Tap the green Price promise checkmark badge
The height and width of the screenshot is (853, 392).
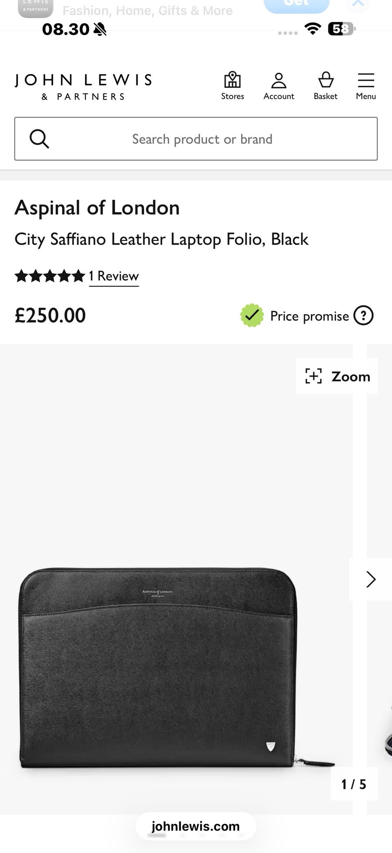[252, 315]
